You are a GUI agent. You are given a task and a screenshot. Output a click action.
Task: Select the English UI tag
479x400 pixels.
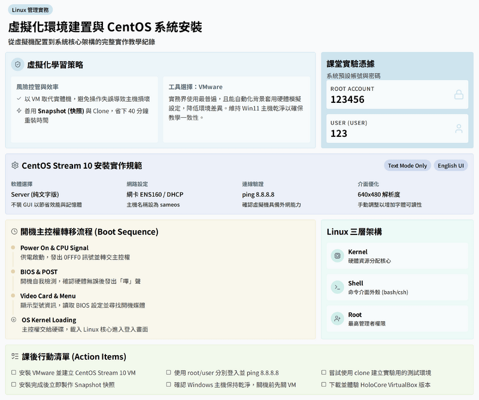tap(450, 166)
